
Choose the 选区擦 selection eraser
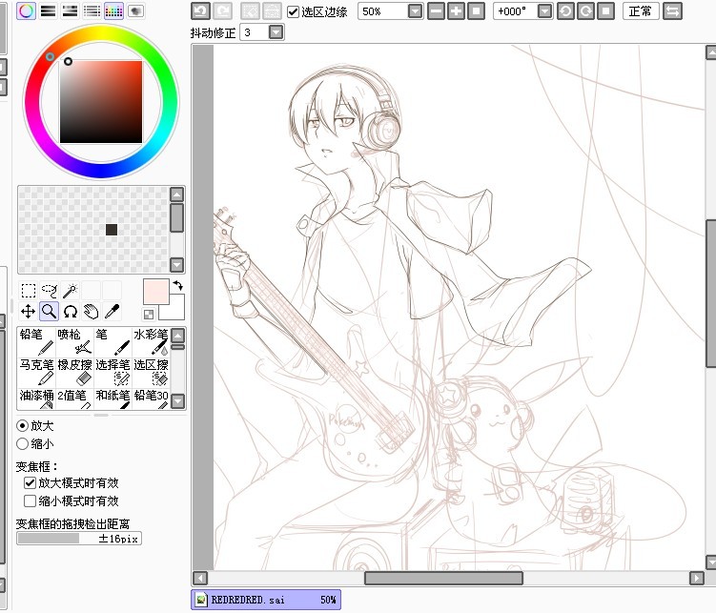(x=151, y=372)
